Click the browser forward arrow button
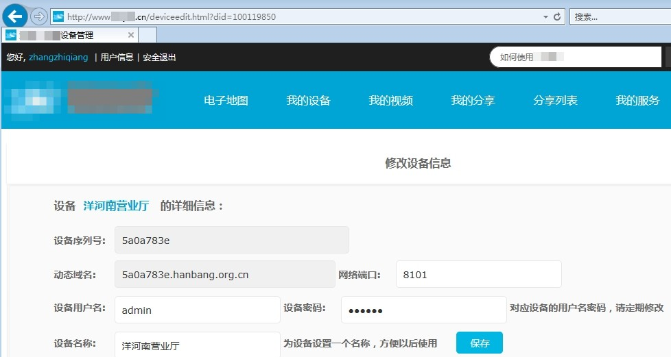 (39, 16)
